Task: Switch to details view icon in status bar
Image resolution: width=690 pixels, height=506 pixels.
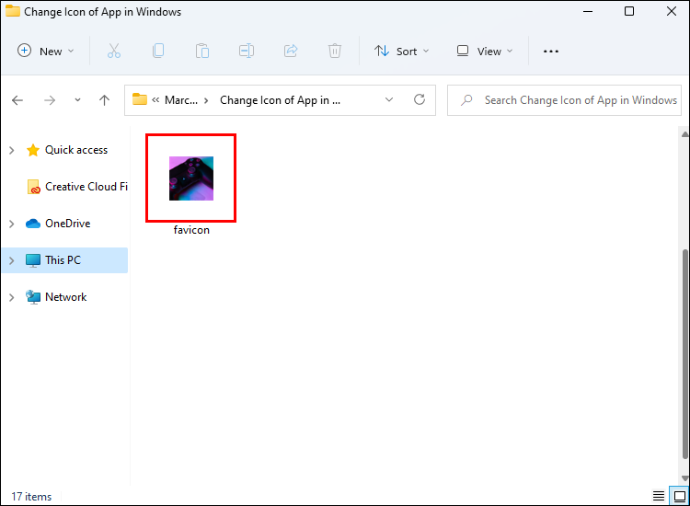Action: (659, 496)
